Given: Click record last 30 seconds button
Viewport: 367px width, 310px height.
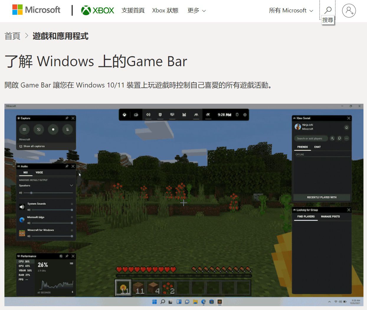Looking at the screenshot, I should pos(39,129).
